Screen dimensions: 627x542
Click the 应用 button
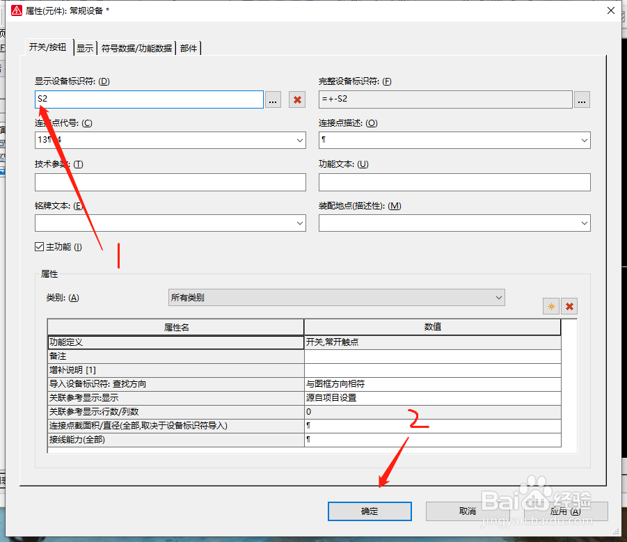click(x=566, y=511)
